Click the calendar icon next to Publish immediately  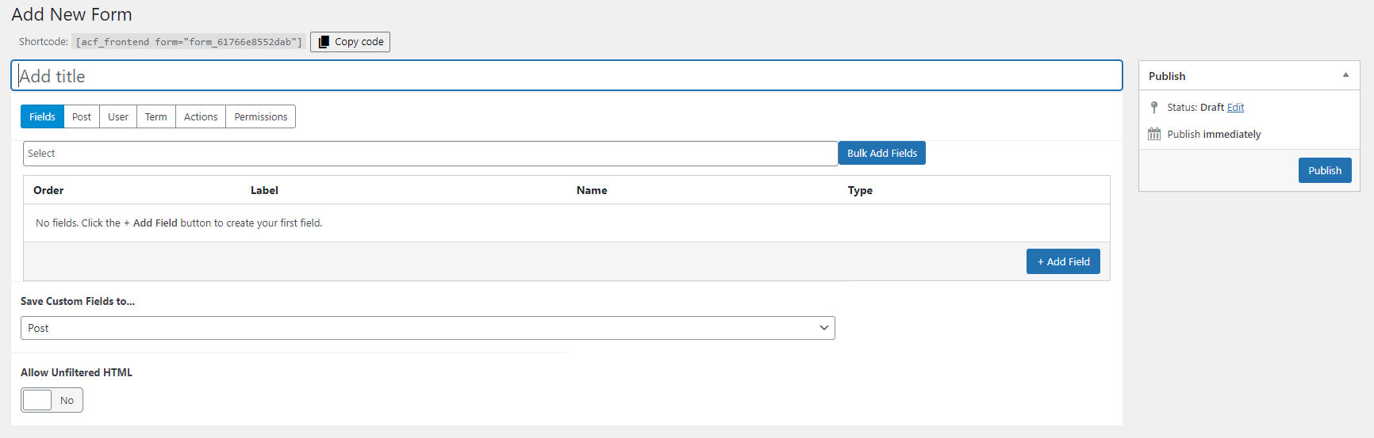[1154, 134]
